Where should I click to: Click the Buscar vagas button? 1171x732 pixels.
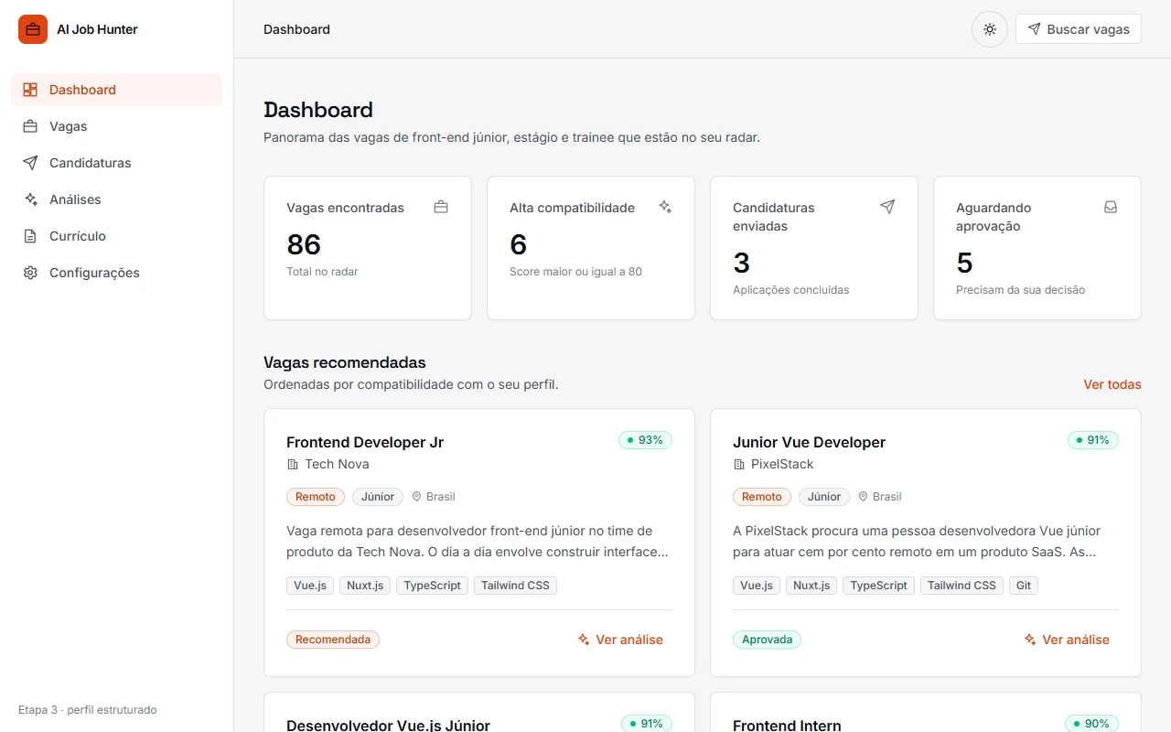click(1079, 29)
